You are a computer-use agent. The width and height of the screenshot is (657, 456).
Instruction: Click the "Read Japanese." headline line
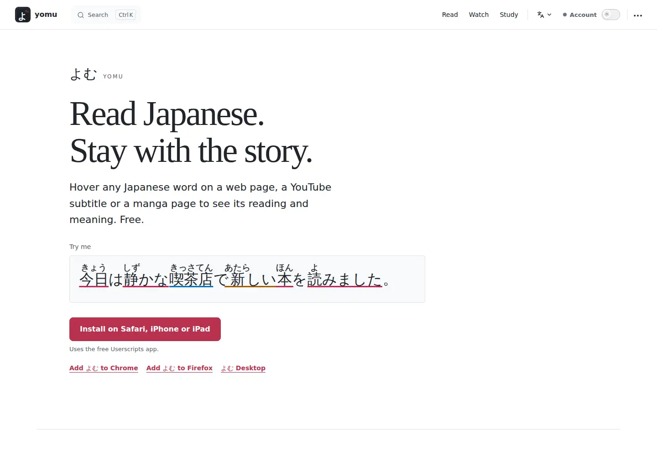(167, 114)
